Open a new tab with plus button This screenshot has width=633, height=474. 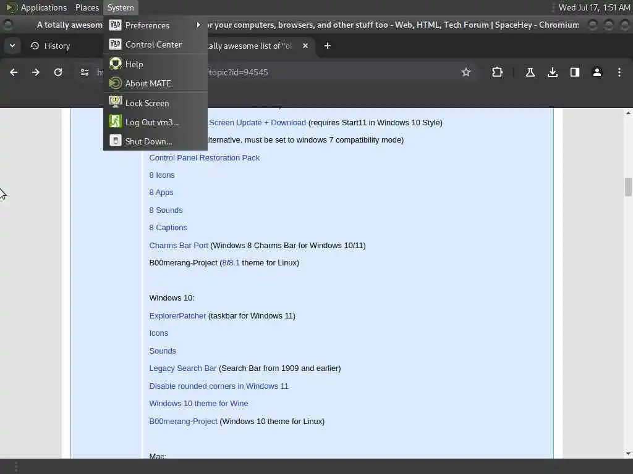[328, 46]
